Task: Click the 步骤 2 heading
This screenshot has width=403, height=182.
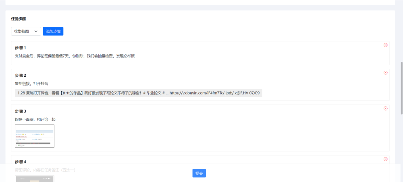Action: click(x=20, y=76)
